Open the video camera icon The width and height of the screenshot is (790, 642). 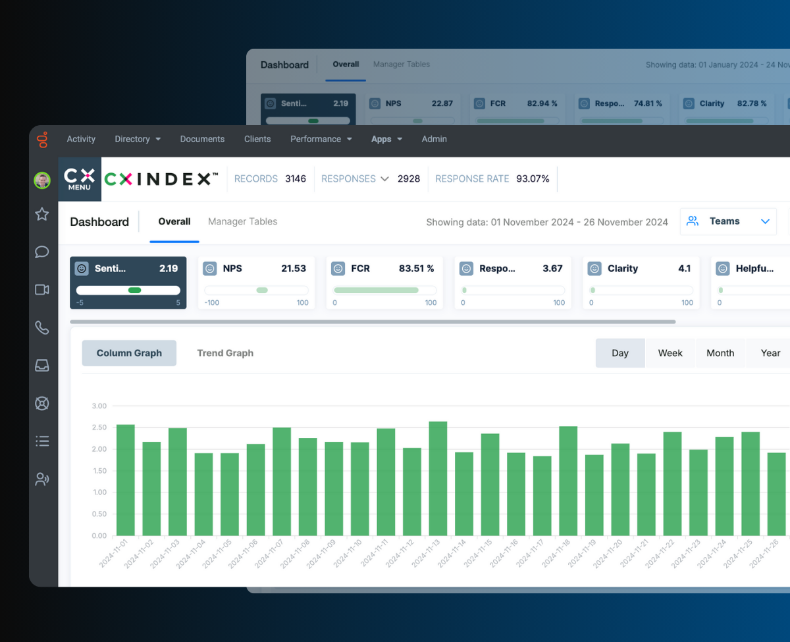(42, 290)
